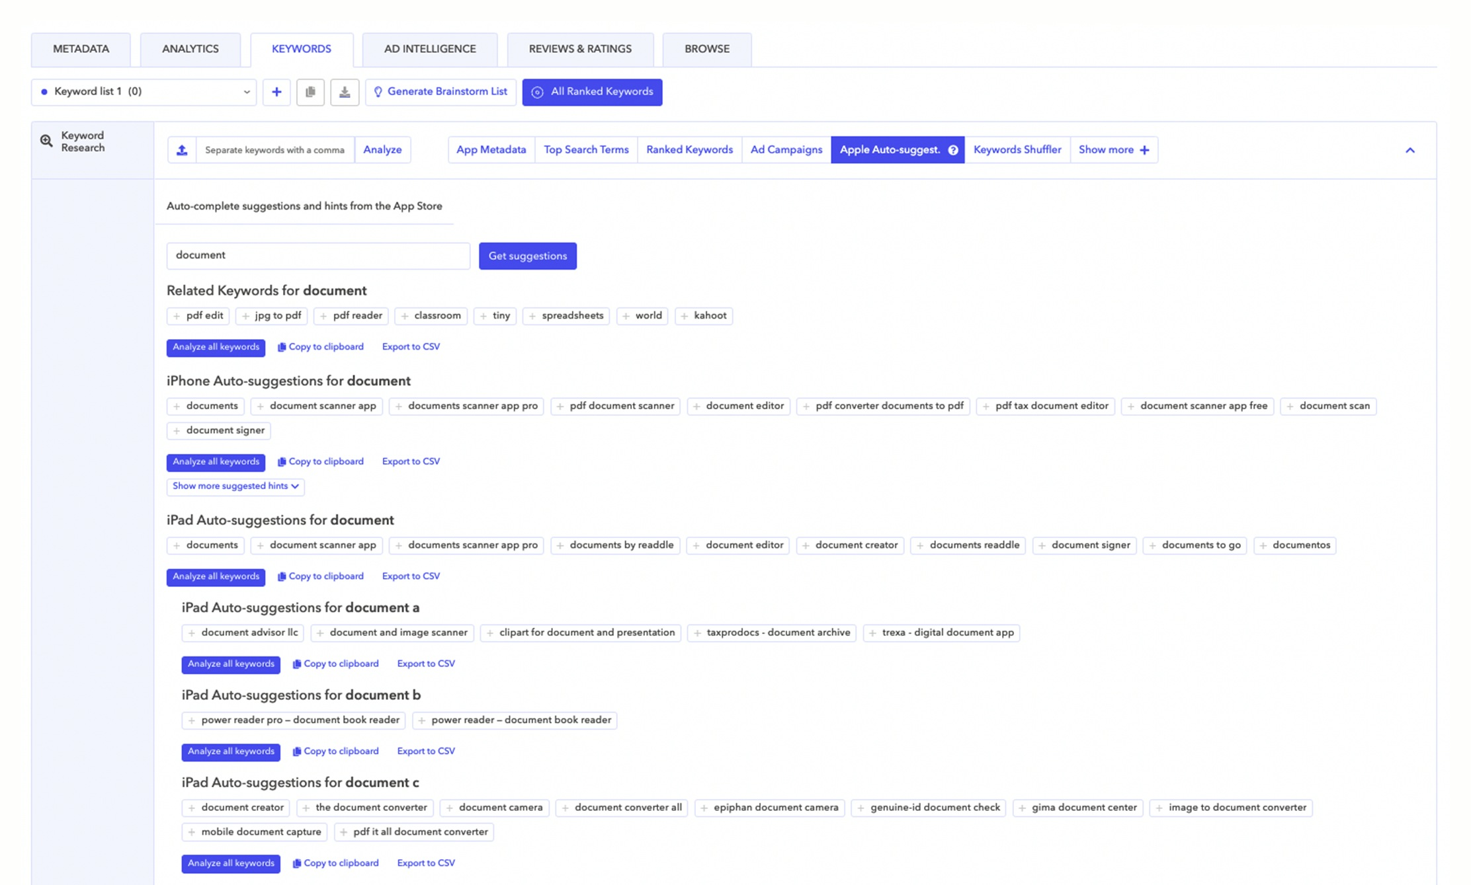Screen dimensions: 1471x885
Task: Click the copy keyword list icon
Action: 310,92
